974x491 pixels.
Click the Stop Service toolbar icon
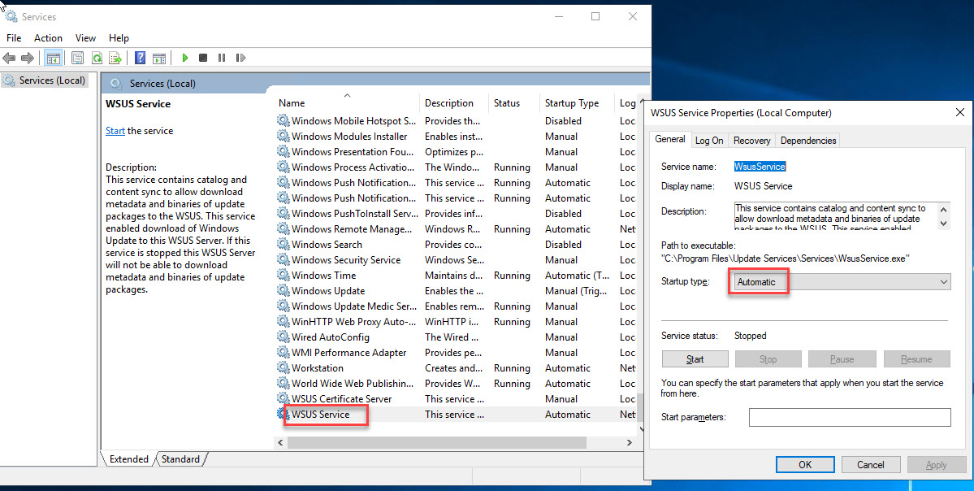tap(203, 58)
